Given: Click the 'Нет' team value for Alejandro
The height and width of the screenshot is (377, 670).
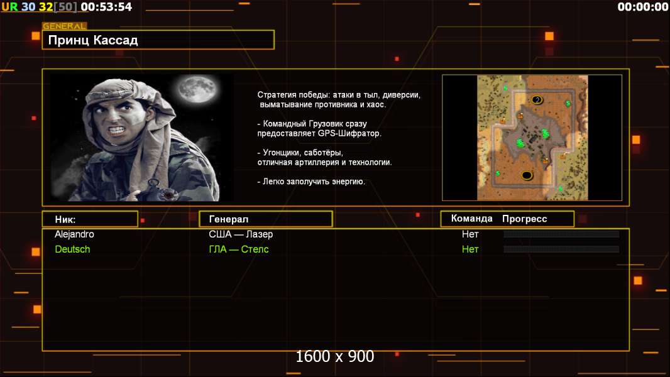Looking at the screenshot, I should pos(470,234).
